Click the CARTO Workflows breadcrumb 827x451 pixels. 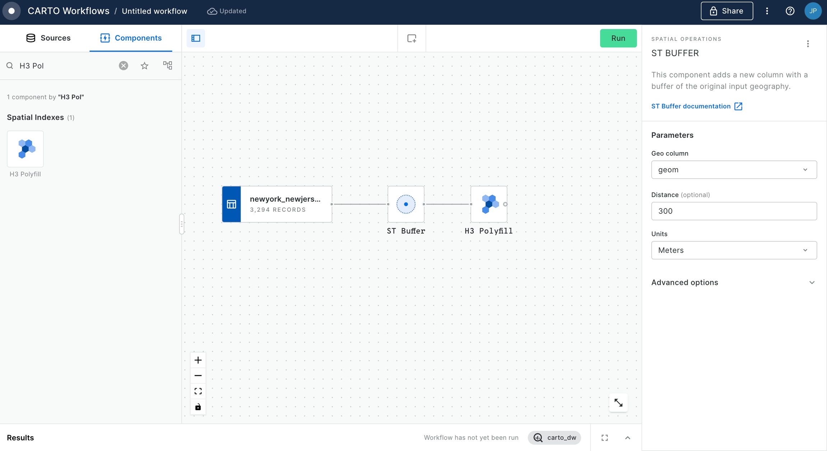[69, 11]
